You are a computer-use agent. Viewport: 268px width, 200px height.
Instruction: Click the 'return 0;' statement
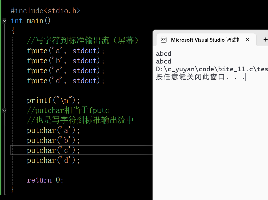pyautogui.click(x=45, y=180)
